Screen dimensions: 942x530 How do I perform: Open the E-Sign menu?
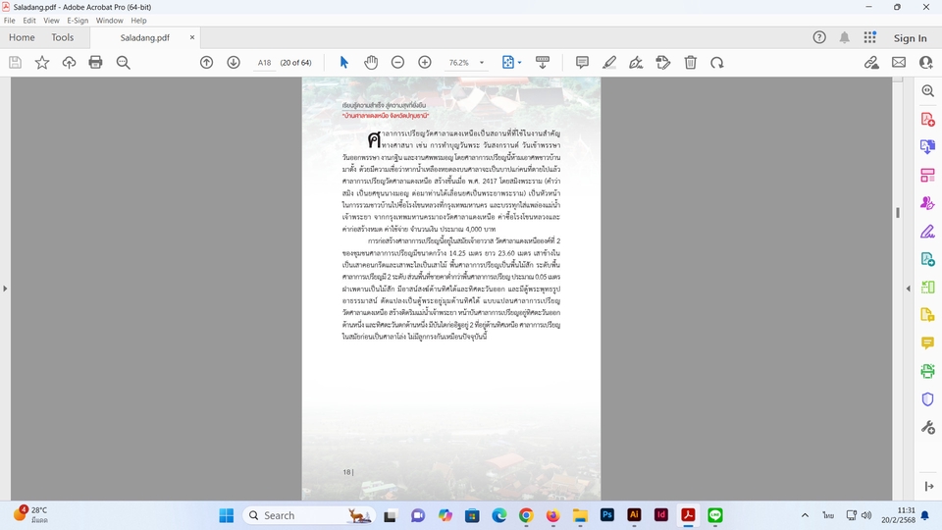[x=78, y=21]
